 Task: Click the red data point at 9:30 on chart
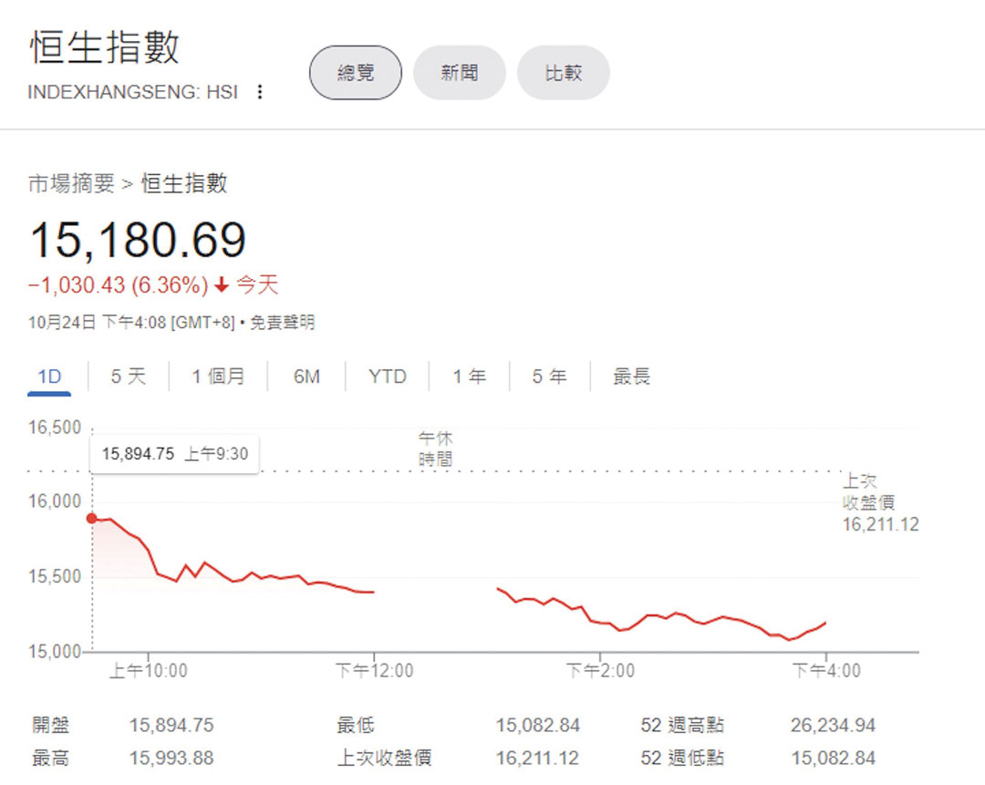(92, 518)
